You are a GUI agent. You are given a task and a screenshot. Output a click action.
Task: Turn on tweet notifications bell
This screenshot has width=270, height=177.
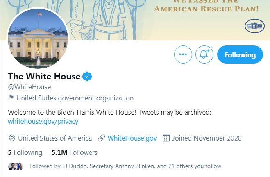(204, 54)
